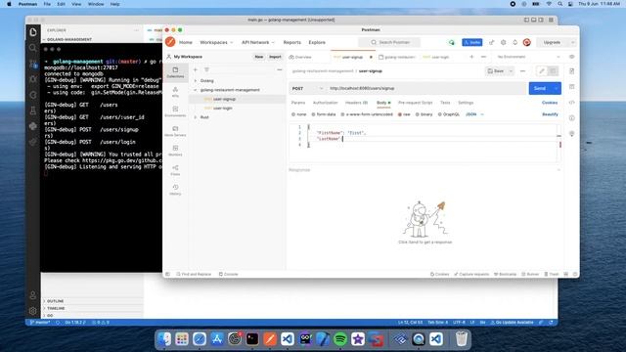Open Flows in the Postman sidebar
The image size is (626, 352).
tap(175, 170)
